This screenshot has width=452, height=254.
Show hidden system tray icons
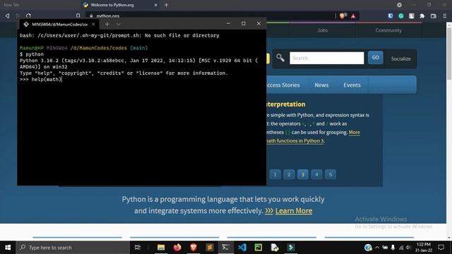click(377, 248)
